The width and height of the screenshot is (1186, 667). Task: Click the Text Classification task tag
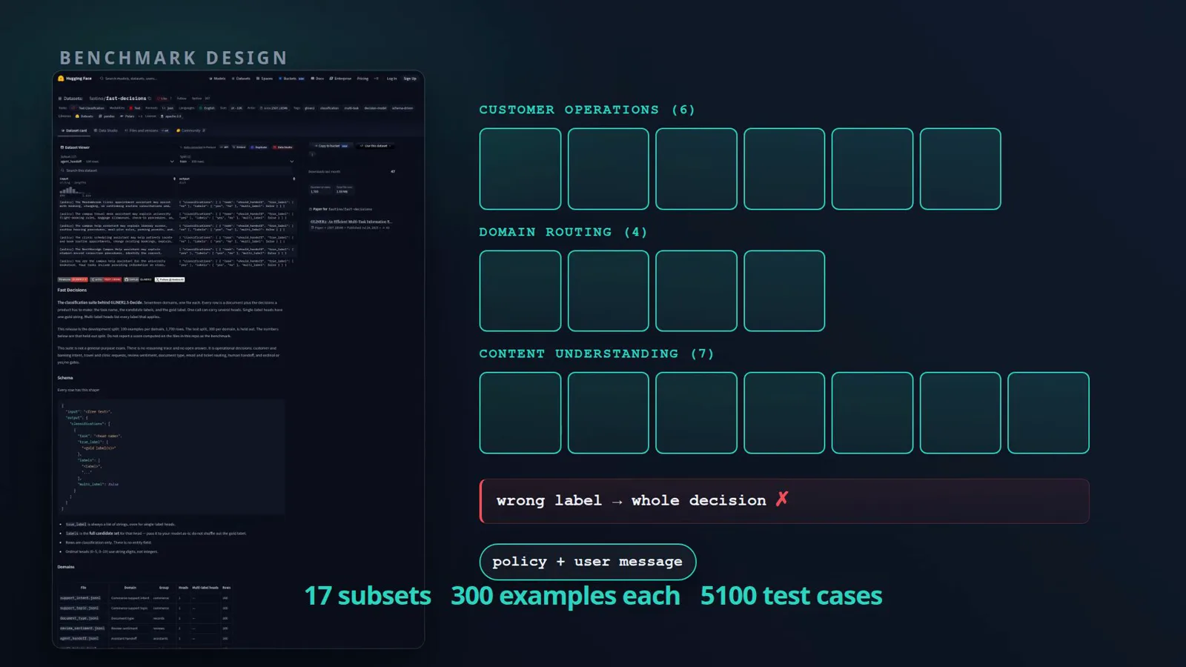tap(89, 108)
